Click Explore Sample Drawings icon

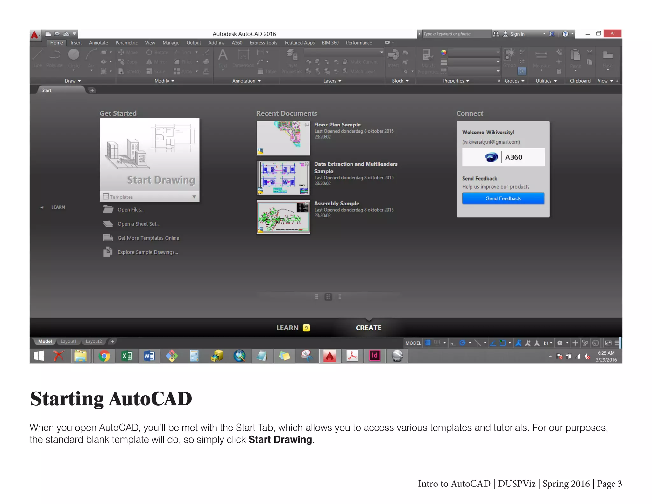108,252
